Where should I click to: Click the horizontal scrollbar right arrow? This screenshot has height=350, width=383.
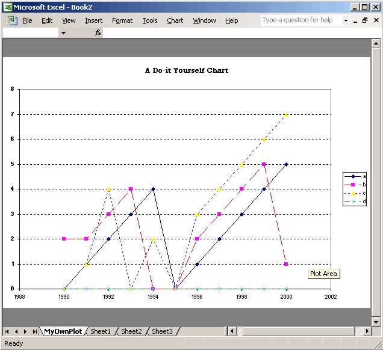367,331
